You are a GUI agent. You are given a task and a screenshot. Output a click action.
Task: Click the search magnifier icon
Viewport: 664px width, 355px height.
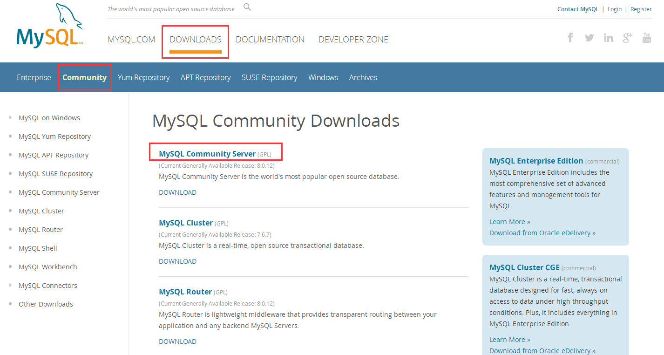click(x=247, y=7)
